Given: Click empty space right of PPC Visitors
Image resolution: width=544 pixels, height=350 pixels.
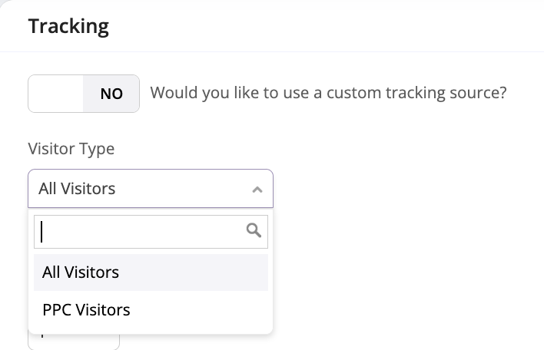Looking at the screenshot, I should point(207,310).
